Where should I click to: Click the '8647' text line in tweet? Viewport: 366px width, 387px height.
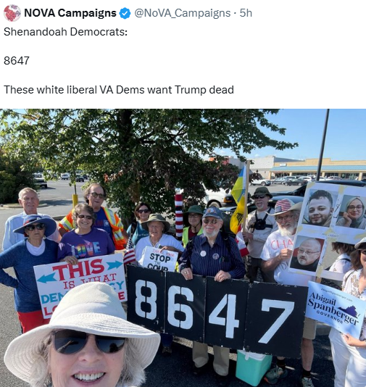click(x=17, y=61)
